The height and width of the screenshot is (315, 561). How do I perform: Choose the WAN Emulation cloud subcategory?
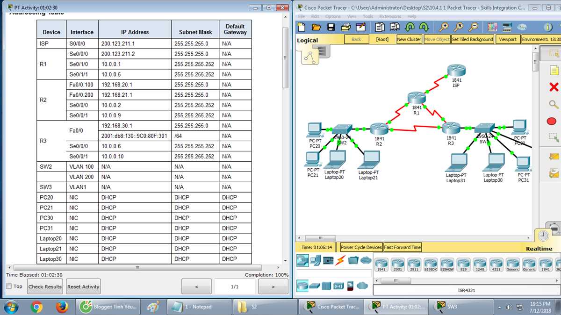362,286
